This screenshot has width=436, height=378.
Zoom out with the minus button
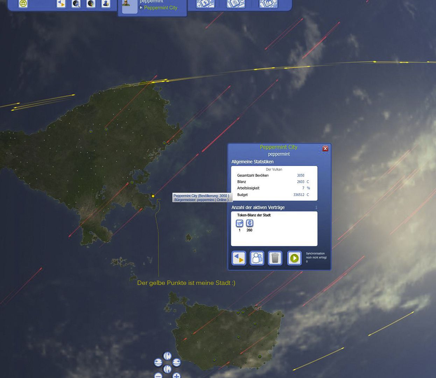tap(158, 376)
